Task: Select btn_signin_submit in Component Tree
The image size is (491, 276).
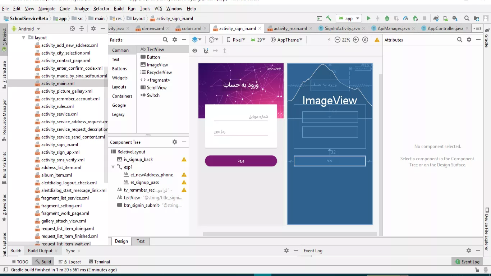Action: point(149,205)
